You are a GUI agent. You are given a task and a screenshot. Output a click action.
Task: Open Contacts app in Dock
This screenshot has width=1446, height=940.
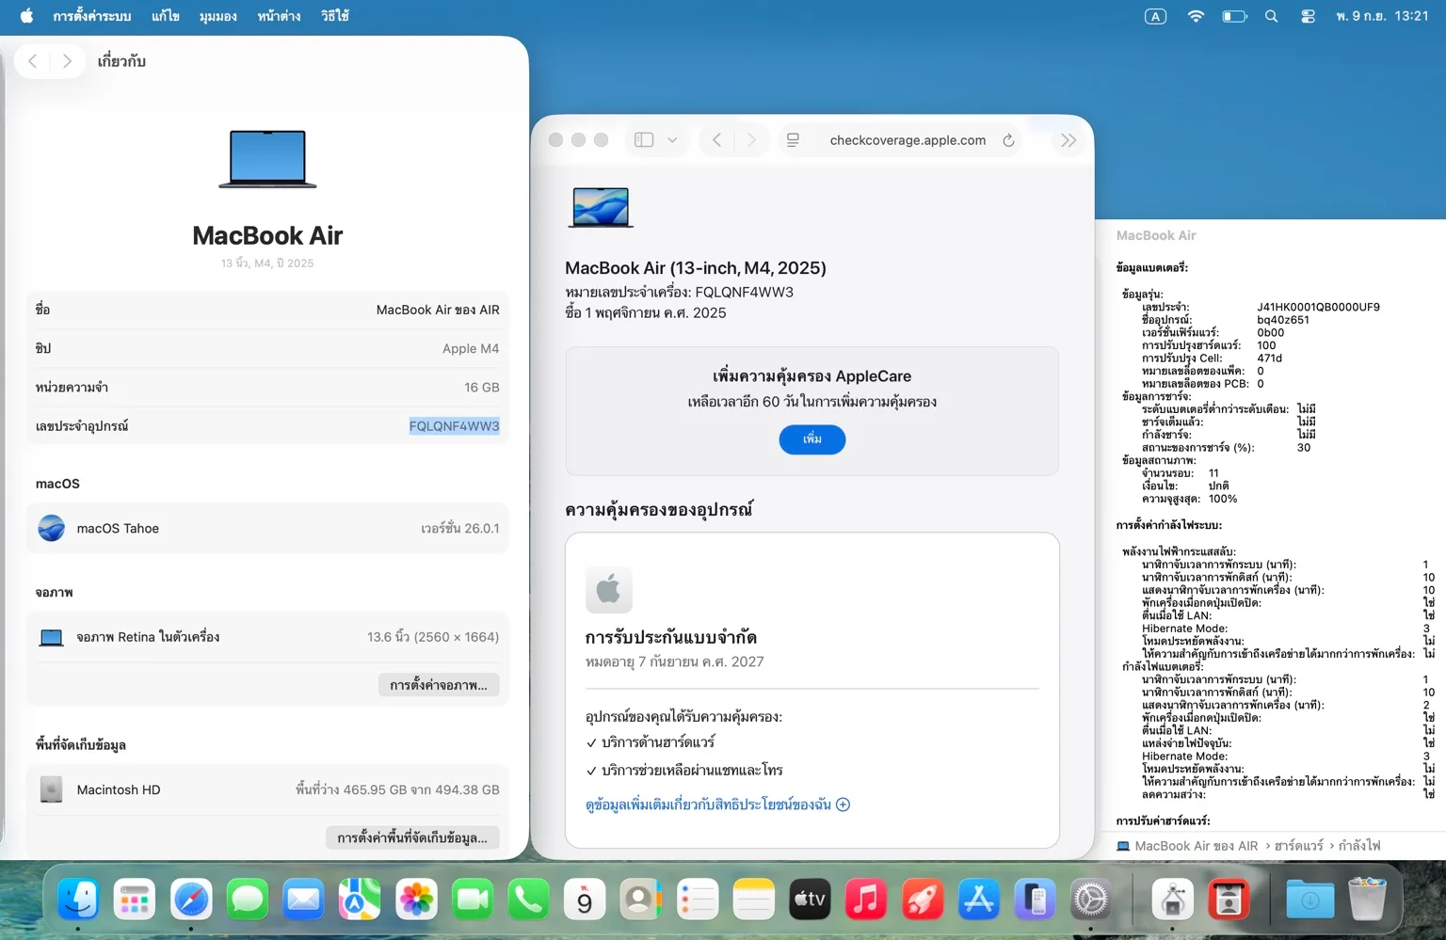(641, 900)
